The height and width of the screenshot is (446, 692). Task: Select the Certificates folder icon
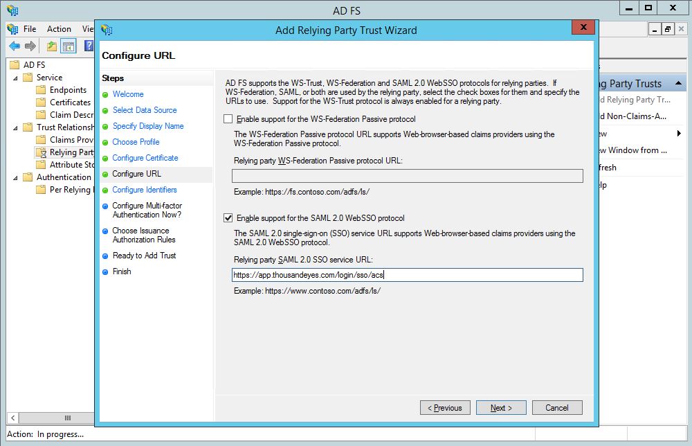pos(42,102)
